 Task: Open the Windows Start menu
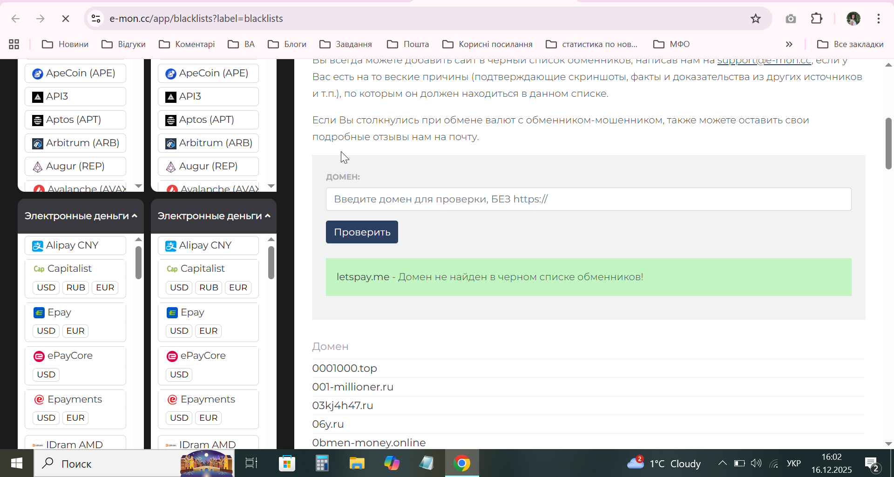17,464
